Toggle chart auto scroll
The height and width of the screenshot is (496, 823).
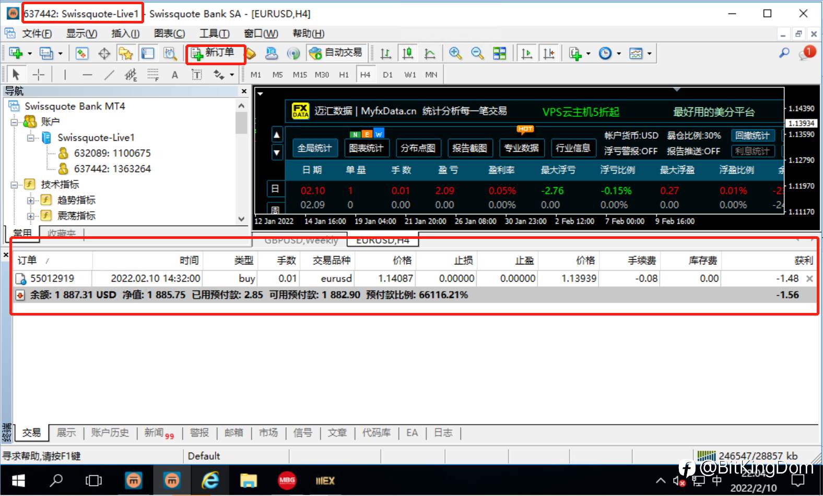[526, 53]
